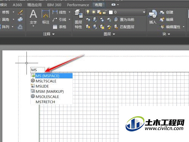The width and height of the screenshot is (189, 142).
Task: Open the layer name dropdown list
Action: click(144, 12)
